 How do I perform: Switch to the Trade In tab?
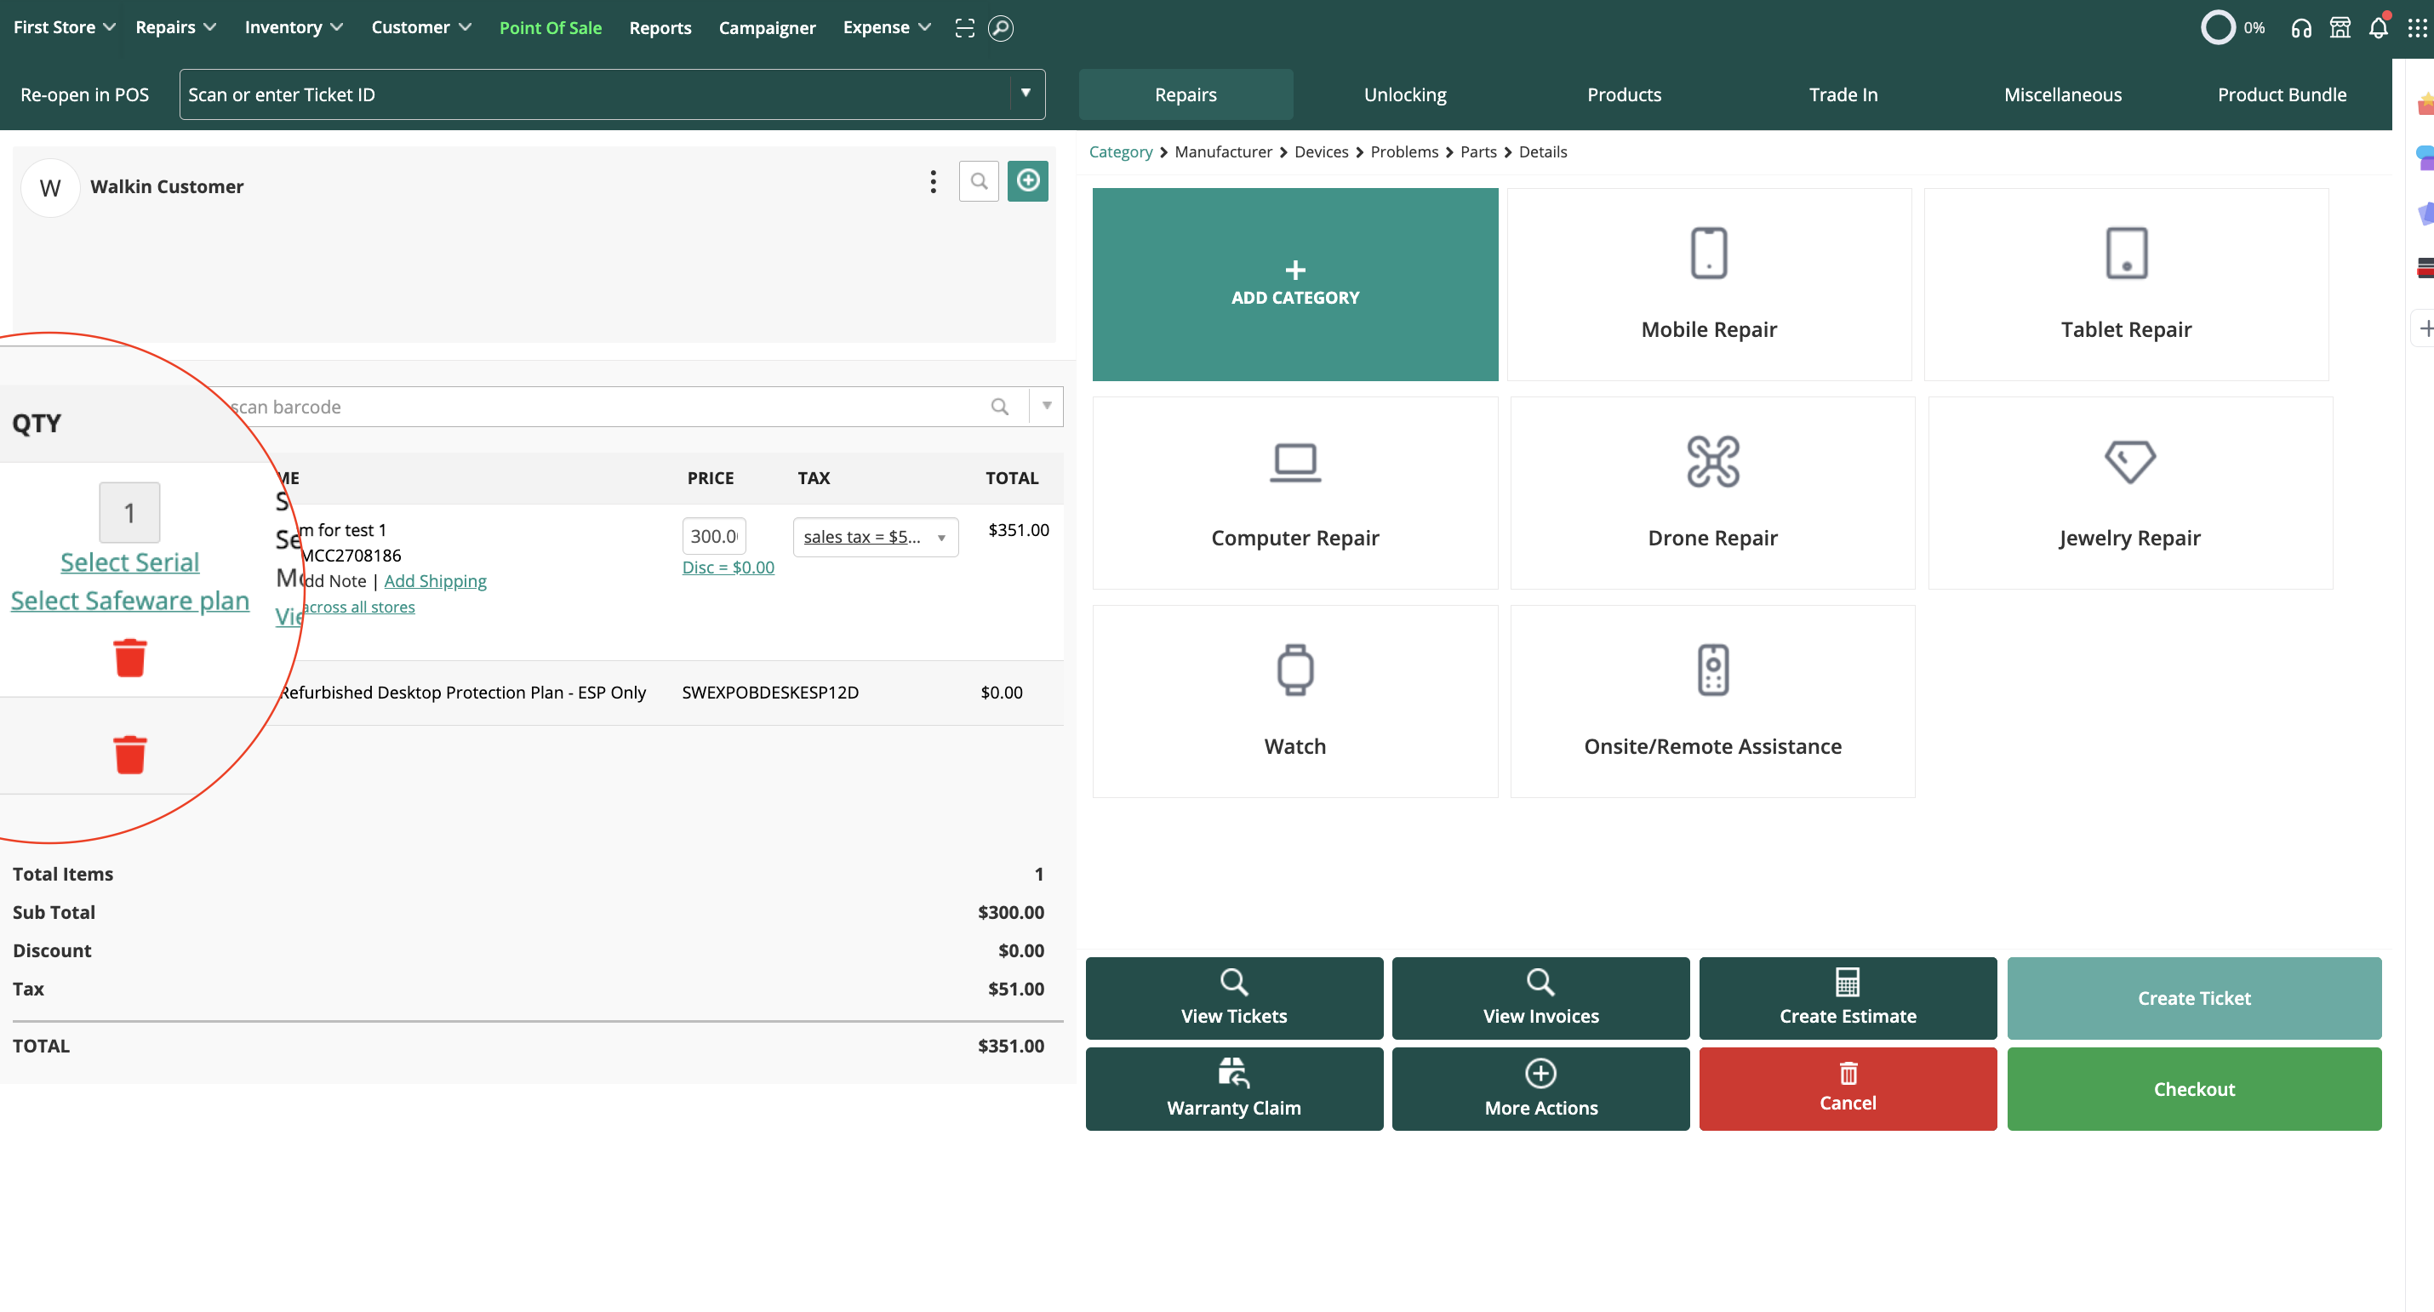(x=1843, y=94)
